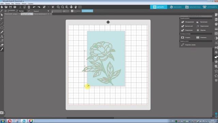Viewport: 218px width, 123px height.
Task: Open the Панели menu
Action: (x=18, y=4)
